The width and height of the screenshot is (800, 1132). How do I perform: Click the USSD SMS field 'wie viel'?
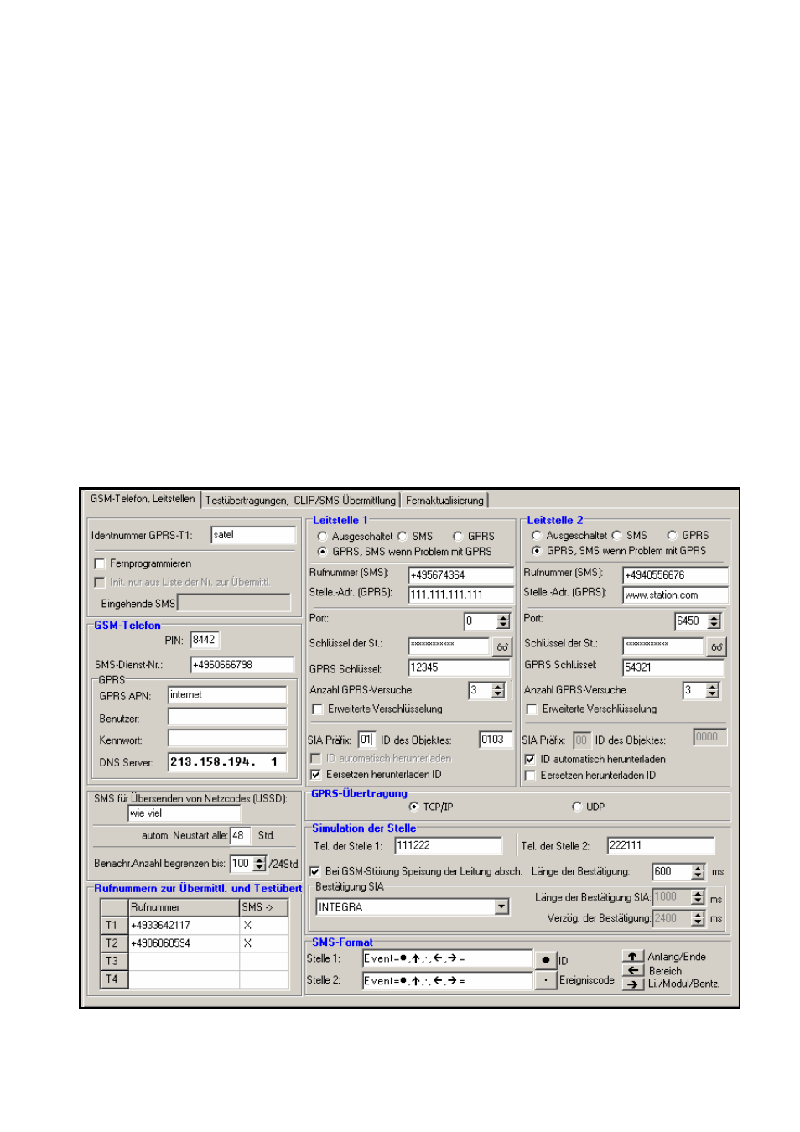pyautogui.click(x=184, y=813)
